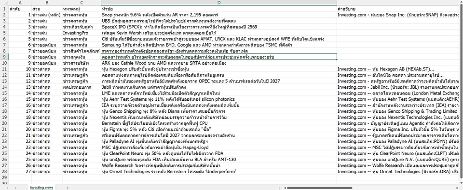
Task: Select row header 28
Action: [4, 172]
